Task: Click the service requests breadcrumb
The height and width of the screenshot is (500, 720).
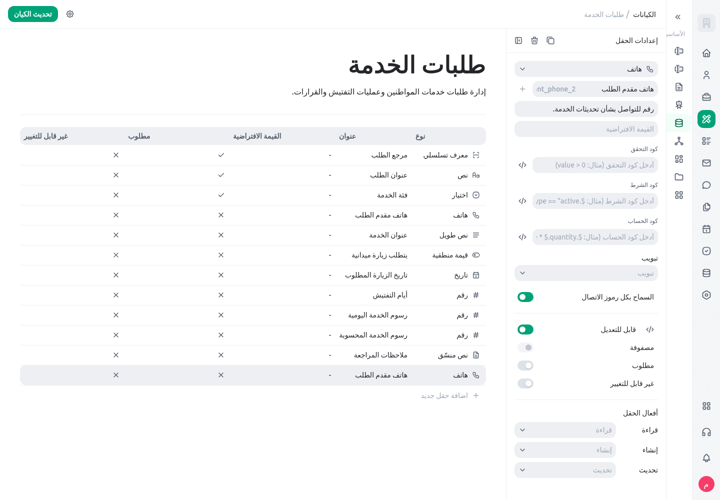Action: 604,14
